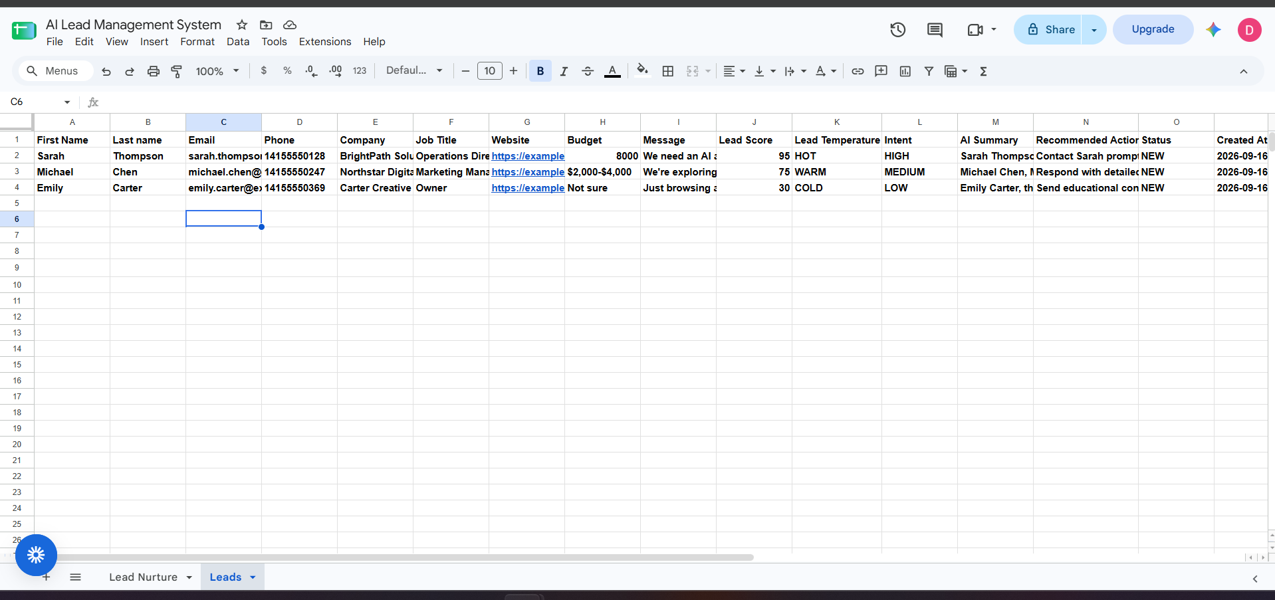Click the Share button
1275x600 pixels.
(1049, 30)
